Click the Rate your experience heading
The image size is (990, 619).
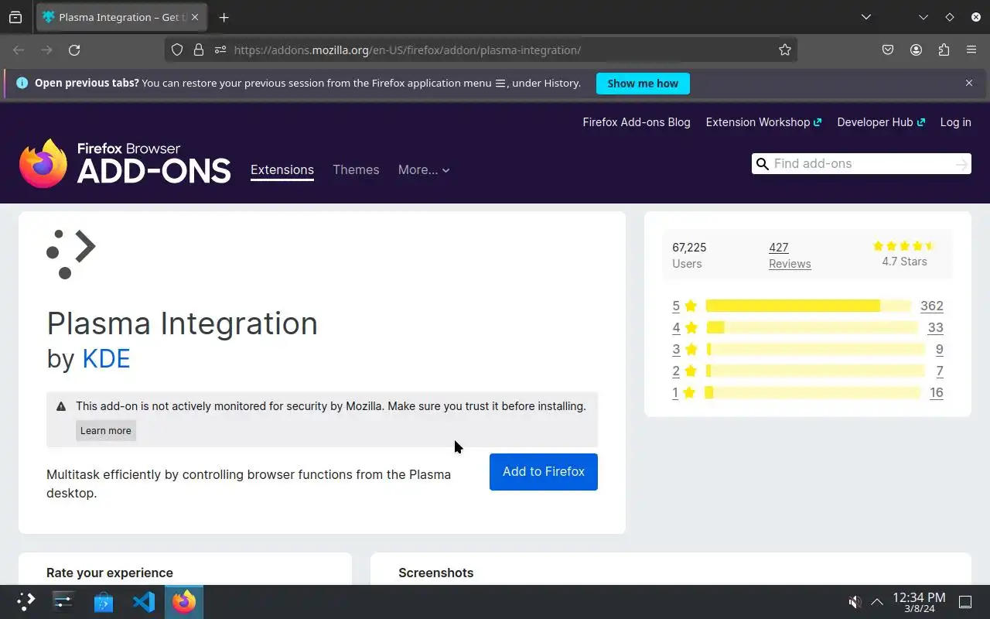click(110, 573)
